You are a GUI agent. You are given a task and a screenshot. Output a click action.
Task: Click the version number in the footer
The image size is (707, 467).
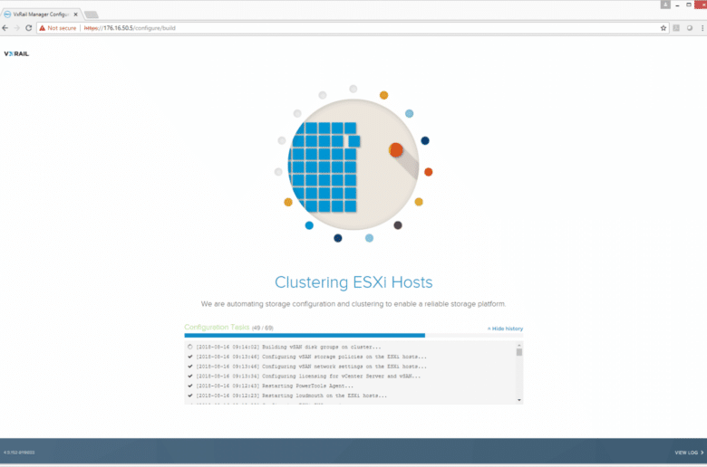point(19,453)
